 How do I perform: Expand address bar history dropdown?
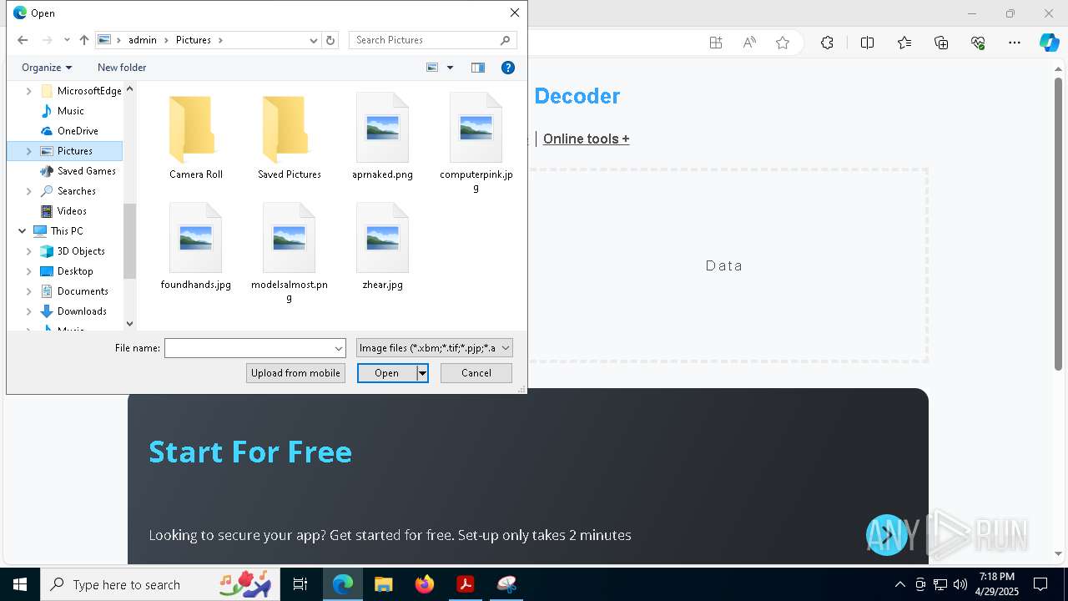pos(314,40)
